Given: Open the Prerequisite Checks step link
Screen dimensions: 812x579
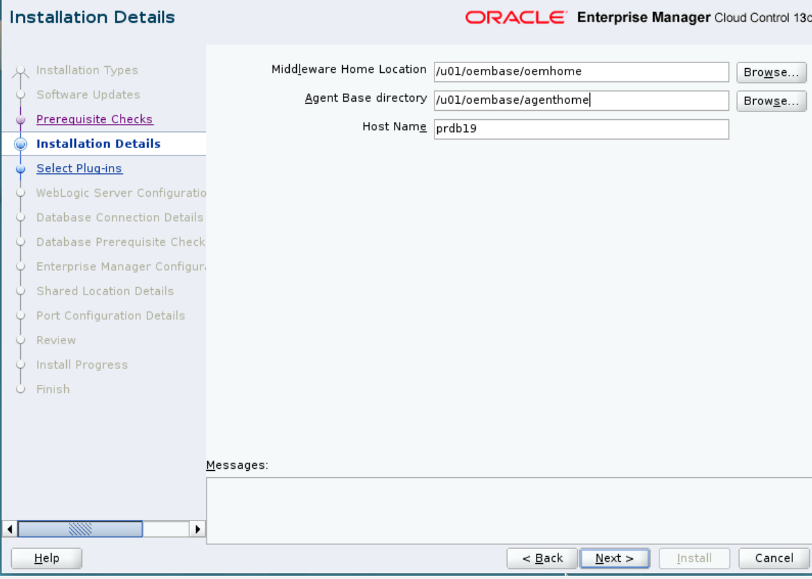Looking at the screenshot, I should 94,119.
